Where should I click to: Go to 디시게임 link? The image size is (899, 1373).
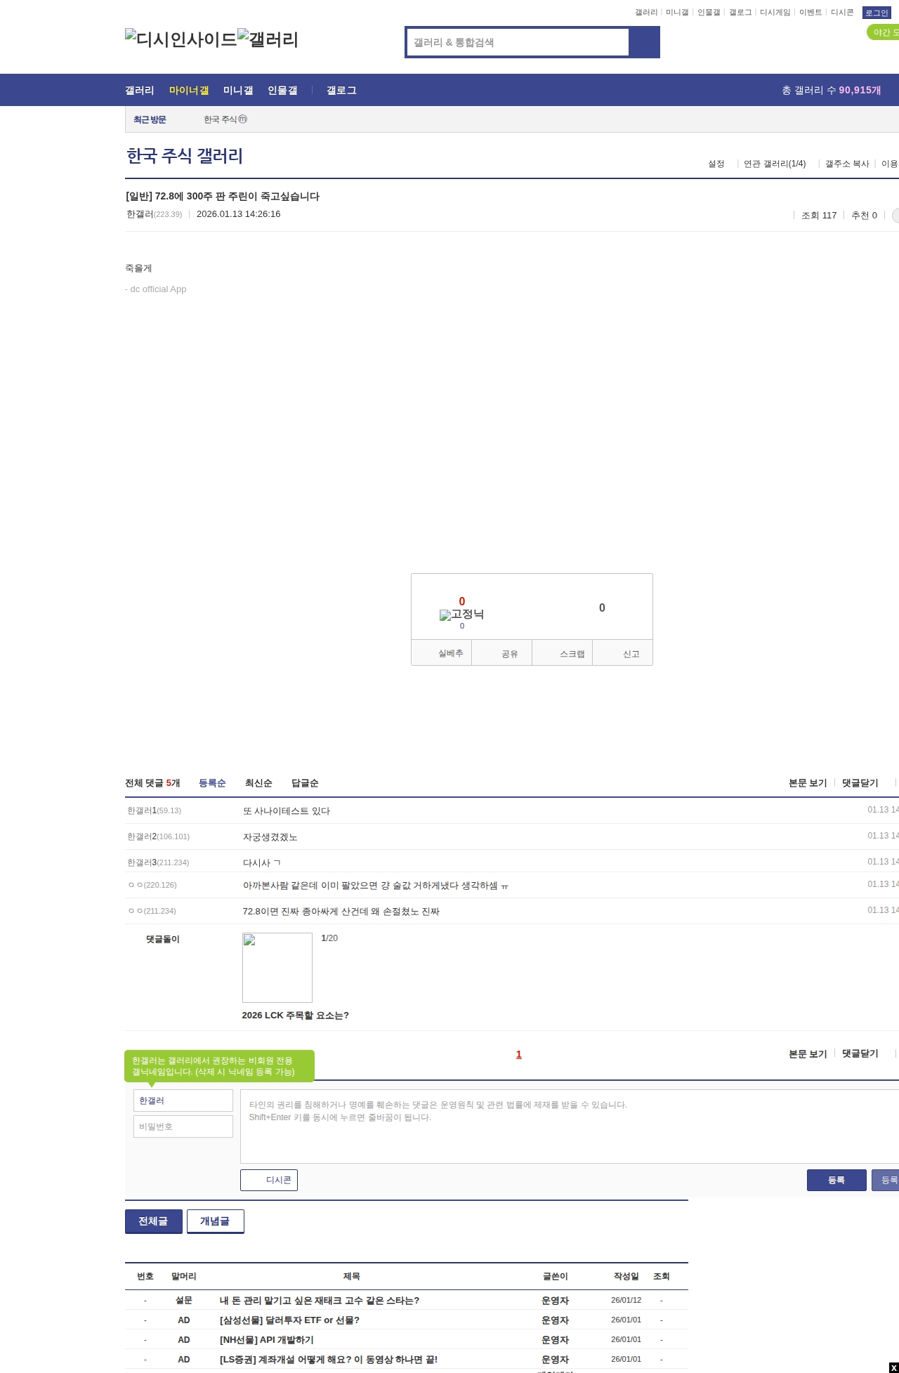(775, 13)
